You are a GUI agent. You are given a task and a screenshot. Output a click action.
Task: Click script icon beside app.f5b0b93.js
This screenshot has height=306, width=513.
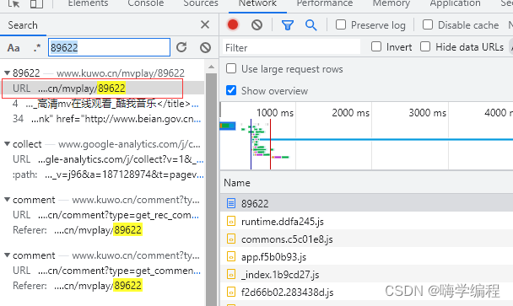(231, 257)
